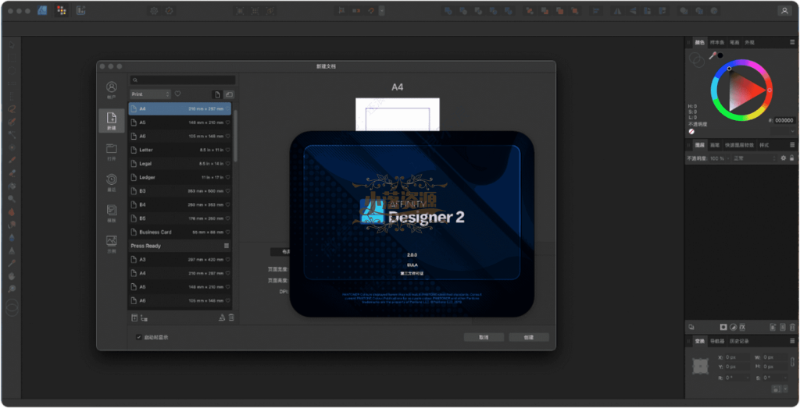
Task: Click the delete layer trash icon
Action: click(x=792, y=327)
